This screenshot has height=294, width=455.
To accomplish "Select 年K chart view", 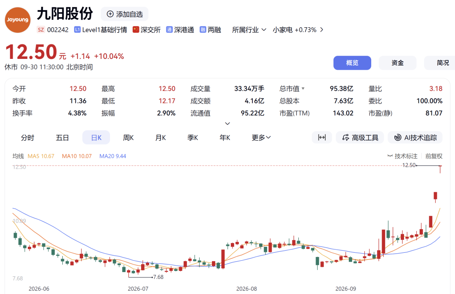I will [x=225, y=137].
